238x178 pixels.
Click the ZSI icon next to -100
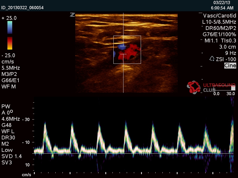pyautogui.click(x=212, y=59)
